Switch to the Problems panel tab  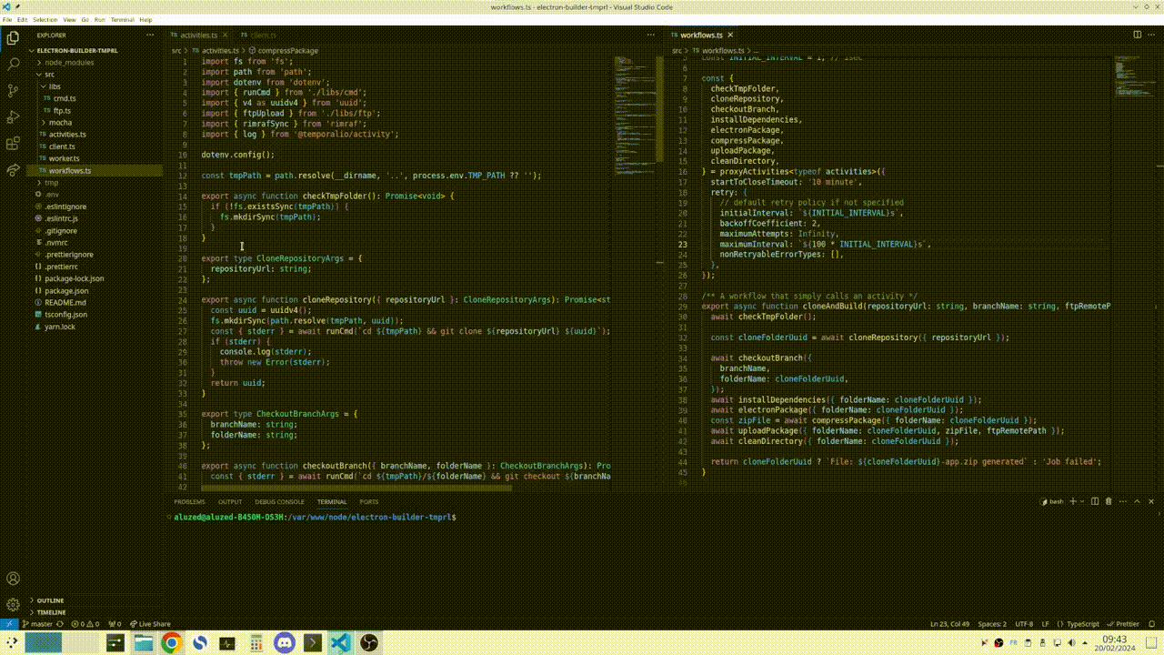[x=189, y=501]
